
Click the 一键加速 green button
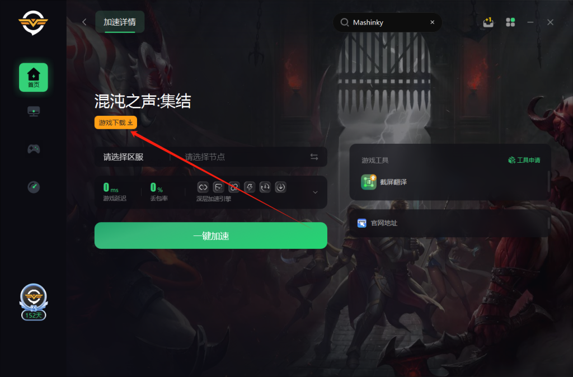pyautogui.click(x=211, y=235)
